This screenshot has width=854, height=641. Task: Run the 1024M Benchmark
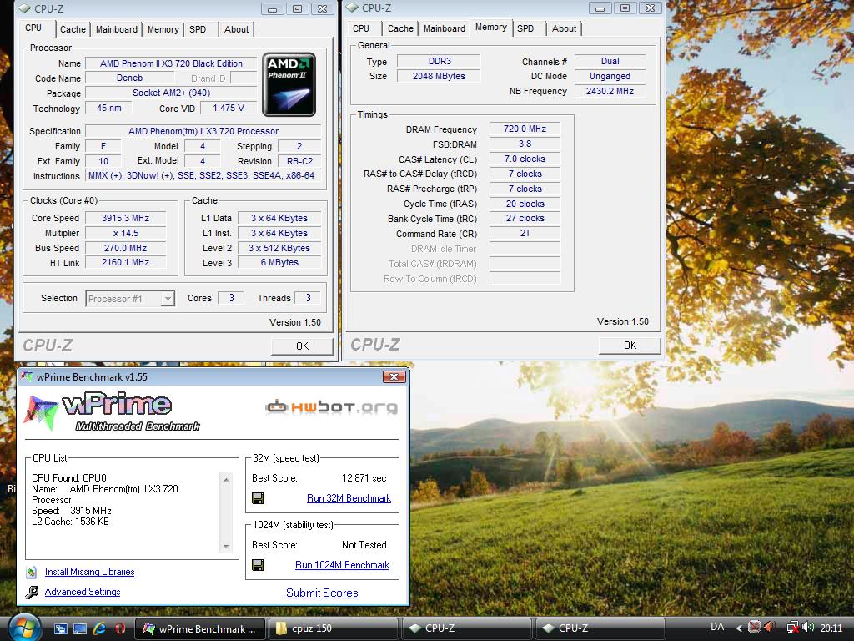[x=342, y=565]
